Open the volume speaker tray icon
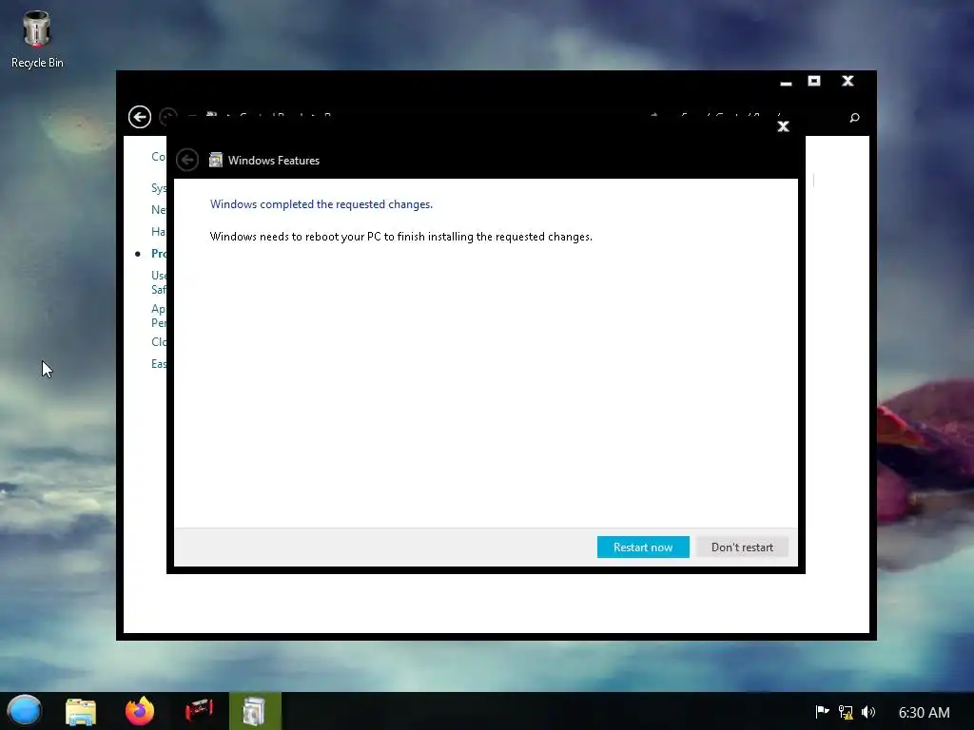 [x=868, y=712]
